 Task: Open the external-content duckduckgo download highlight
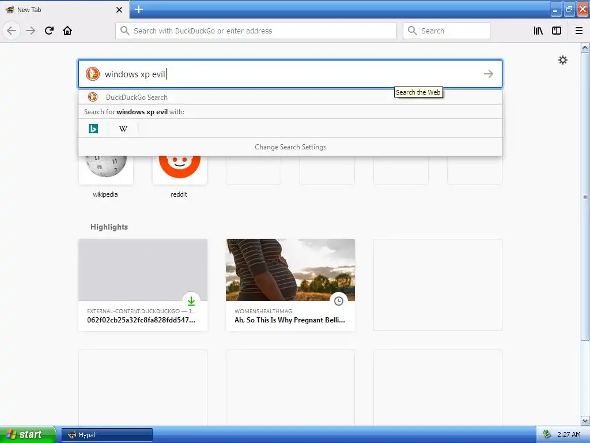click(143, 285)
